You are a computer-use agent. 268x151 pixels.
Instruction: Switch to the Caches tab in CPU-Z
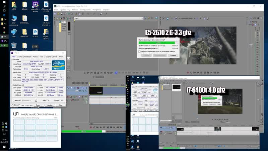[x=20, y=57]
